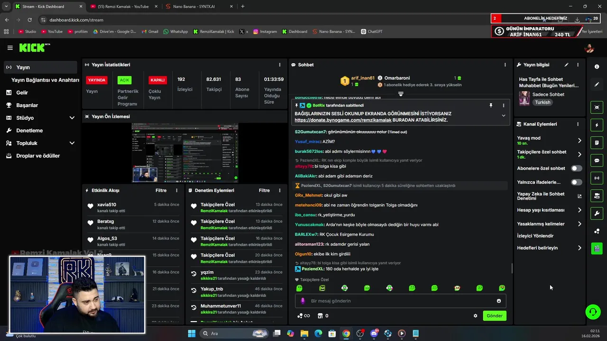The image size is (607, 341).
Task: Open the video camera icon in right sidebar
Action: point(597,196)
